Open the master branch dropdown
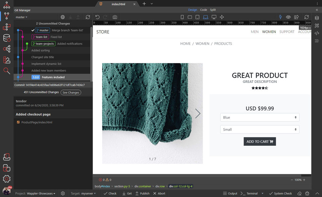 [21, 17]
